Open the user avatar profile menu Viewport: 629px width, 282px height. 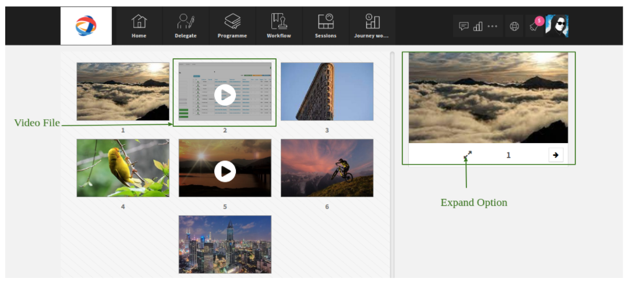[x=557, y=26]
